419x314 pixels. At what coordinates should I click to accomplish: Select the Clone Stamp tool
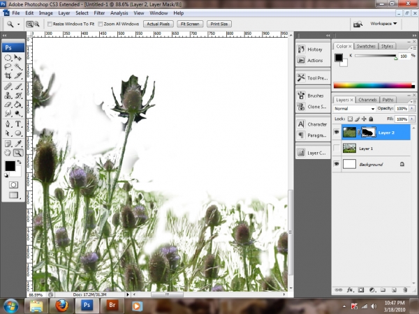pos(8,96)
